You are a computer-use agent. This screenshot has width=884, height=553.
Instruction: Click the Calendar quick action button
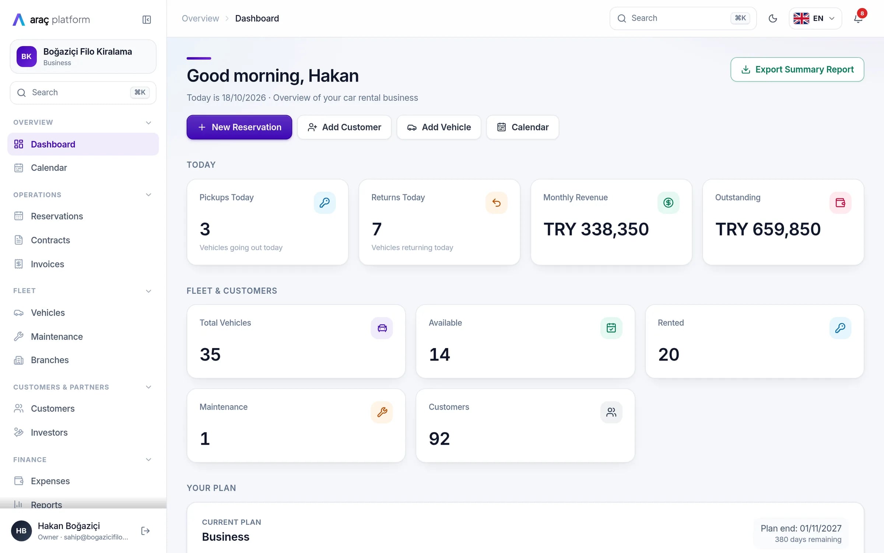(523, 127)
